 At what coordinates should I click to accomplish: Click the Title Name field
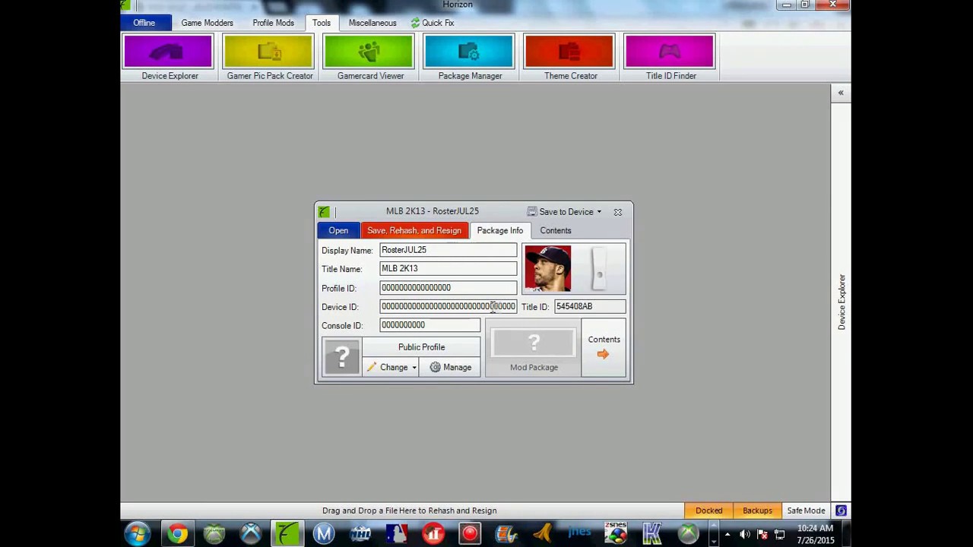point(448,268)
